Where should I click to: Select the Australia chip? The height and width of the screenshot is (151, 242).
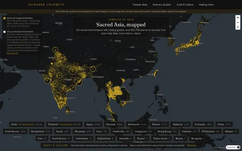click(125, 139)
